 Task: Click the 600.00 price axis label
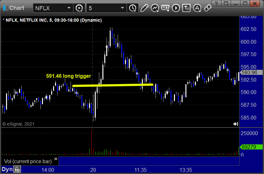pos(248,42)
